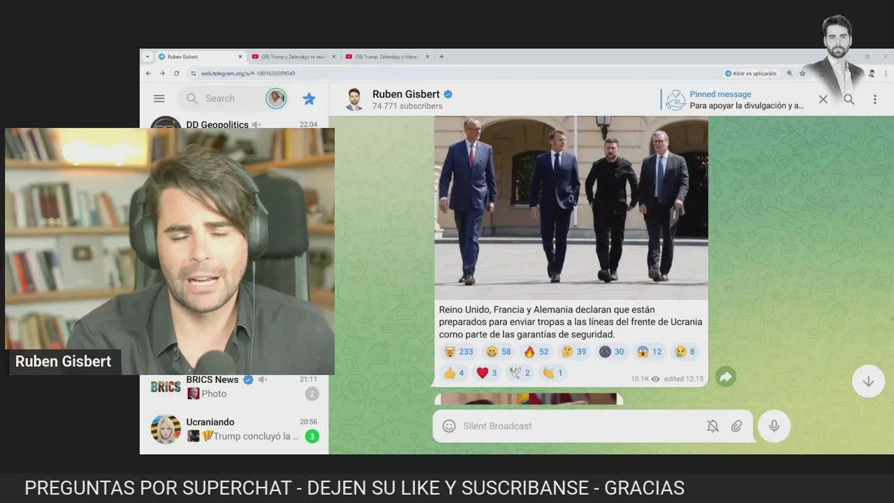Image resolution: width=894 pixels, height=503 pixels.
Task: Click the BRICS News unread badge 2
Action: click(x=312, y=394)
